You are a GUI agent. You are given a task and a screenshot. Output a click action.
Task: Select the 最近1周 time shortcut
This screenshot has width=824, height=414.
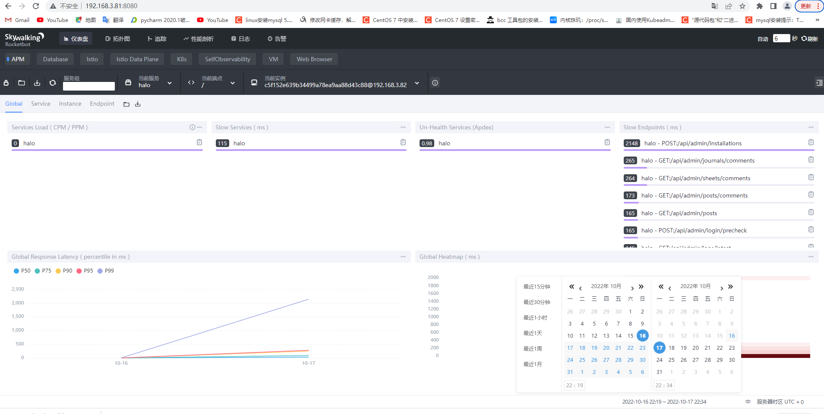[x=533, y=349]
